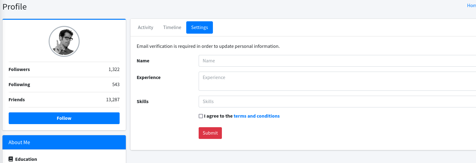Check the terms agreement checkbox

coord(201,116)
